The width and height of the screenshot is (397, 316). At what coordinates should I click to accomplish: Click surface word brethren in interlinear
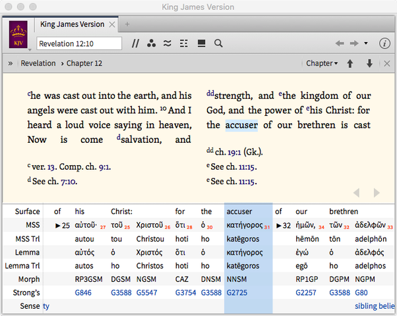click(344, 211)
